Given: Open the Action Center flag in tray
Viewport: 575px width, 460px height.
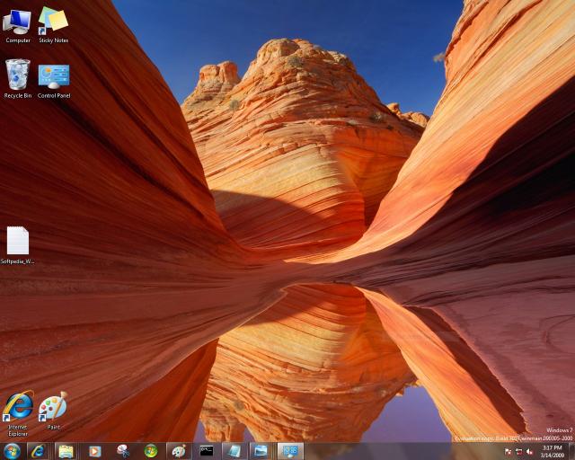Looking at the screenshot, I should click(x=509, y=451).
